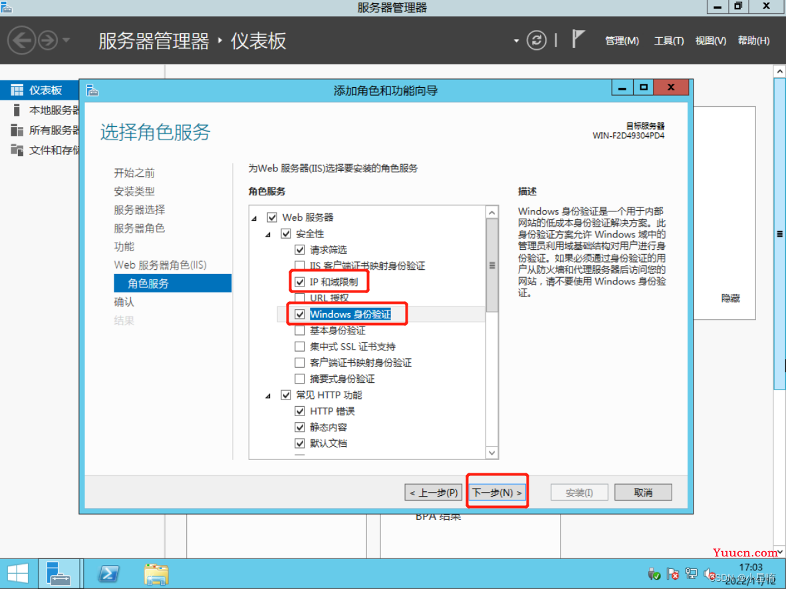Go to the 功能 wizard step

click(x=124, y=247)
